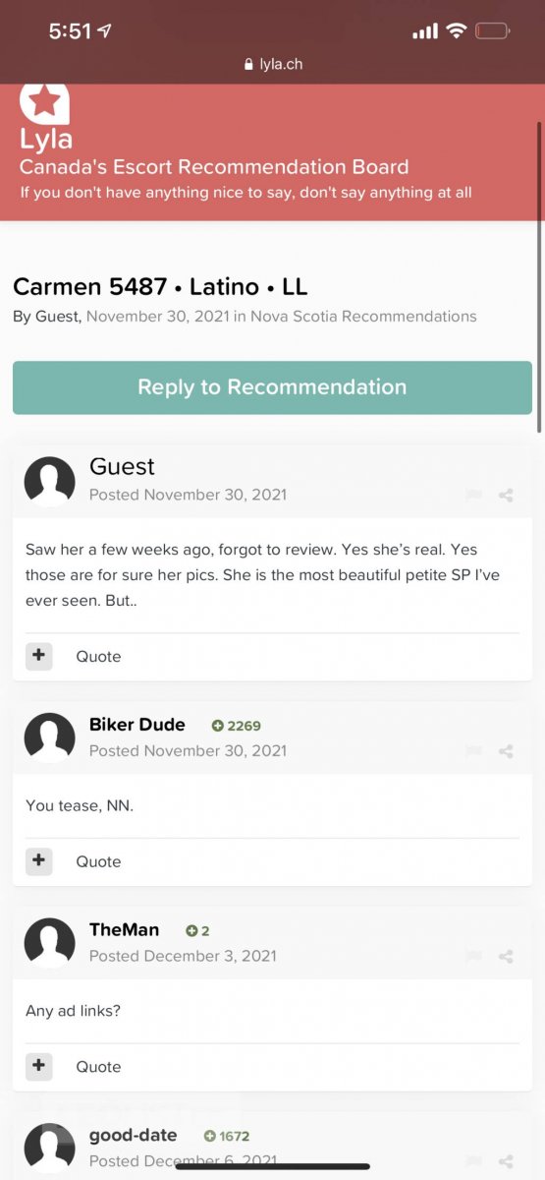
Task: Tap the Lyla star logo icon
Action: 44,102
